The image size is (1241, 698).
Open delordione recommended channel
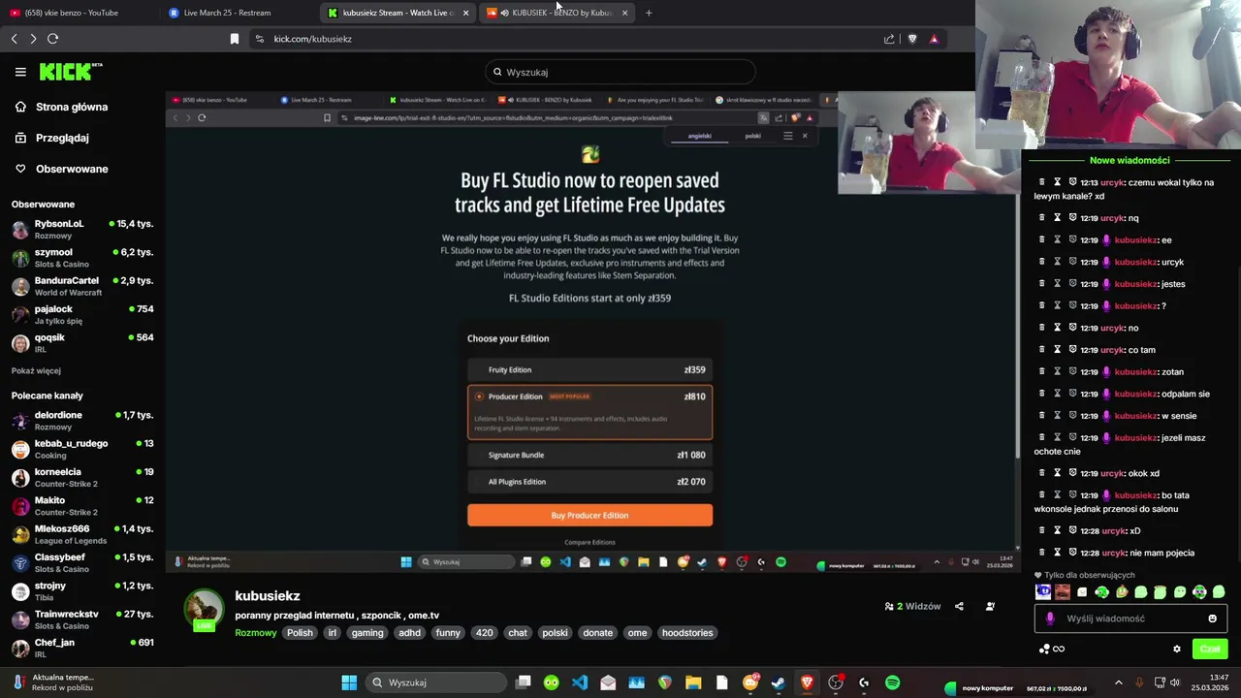[82, 420]
